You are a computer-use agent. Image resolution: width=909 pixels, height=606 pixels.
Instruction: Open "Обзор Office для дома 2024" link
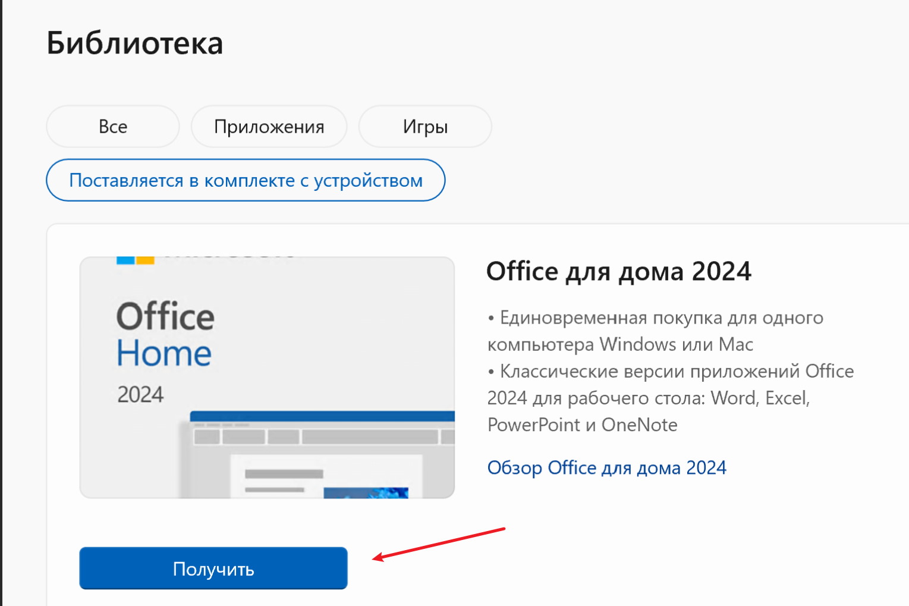pos(607,468)
